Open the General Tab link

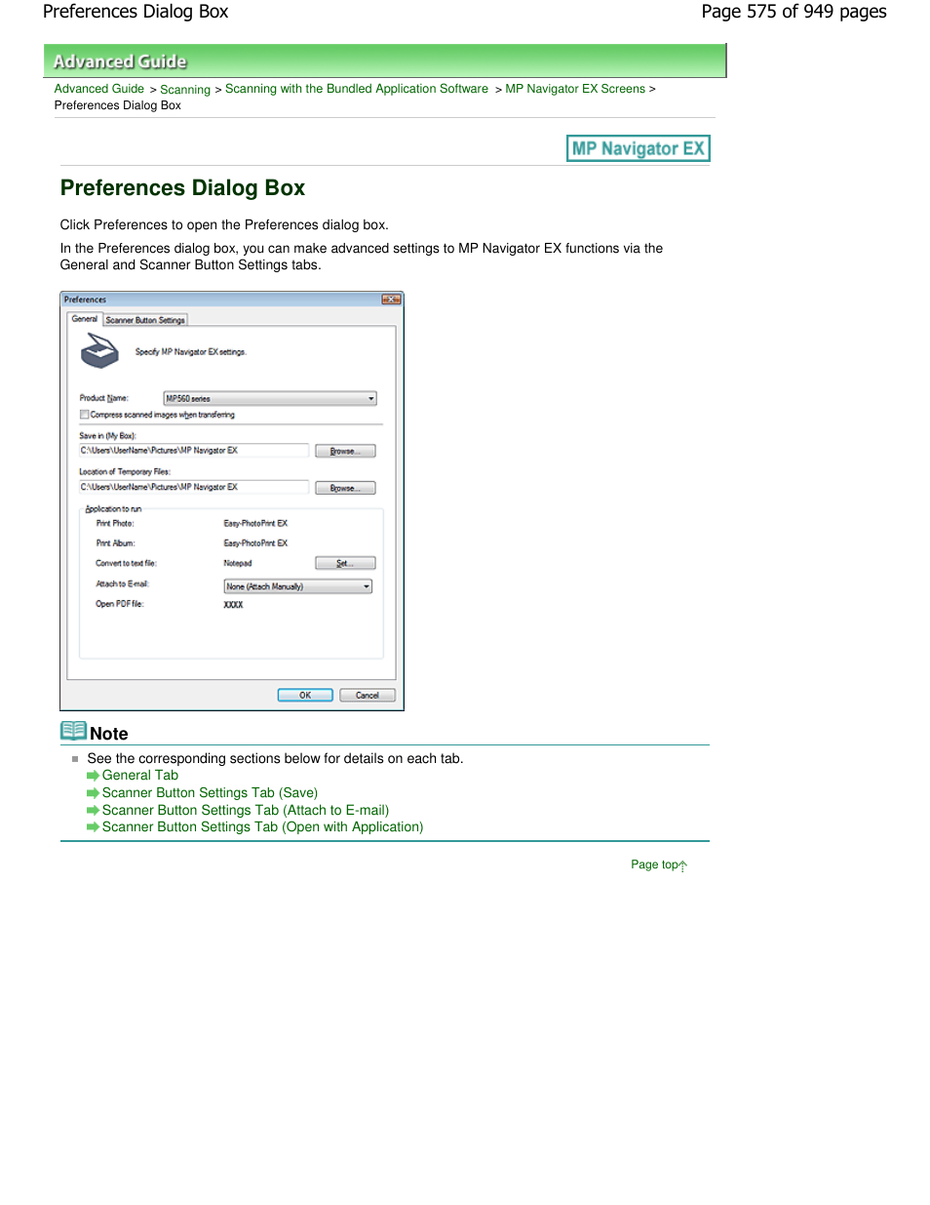[x=140, y=776]
